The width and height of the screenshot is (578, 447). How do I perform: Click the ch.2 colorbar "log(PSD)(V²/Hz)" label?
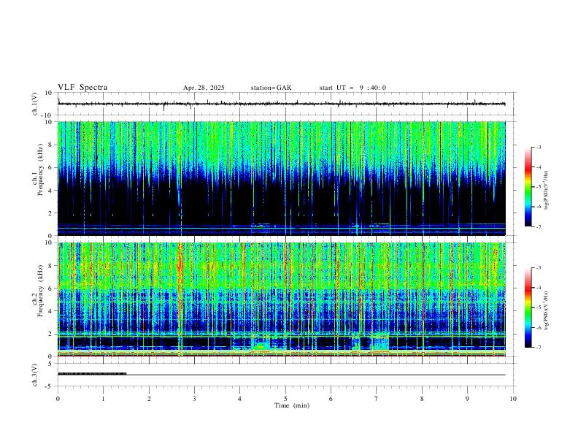[546, 310]
